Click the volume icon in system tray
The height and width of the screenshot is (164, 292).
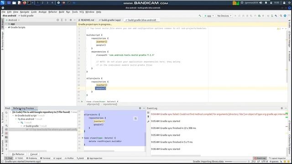[x=261, y=3]
